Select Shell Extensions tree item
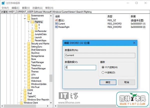 click(38, 50)
